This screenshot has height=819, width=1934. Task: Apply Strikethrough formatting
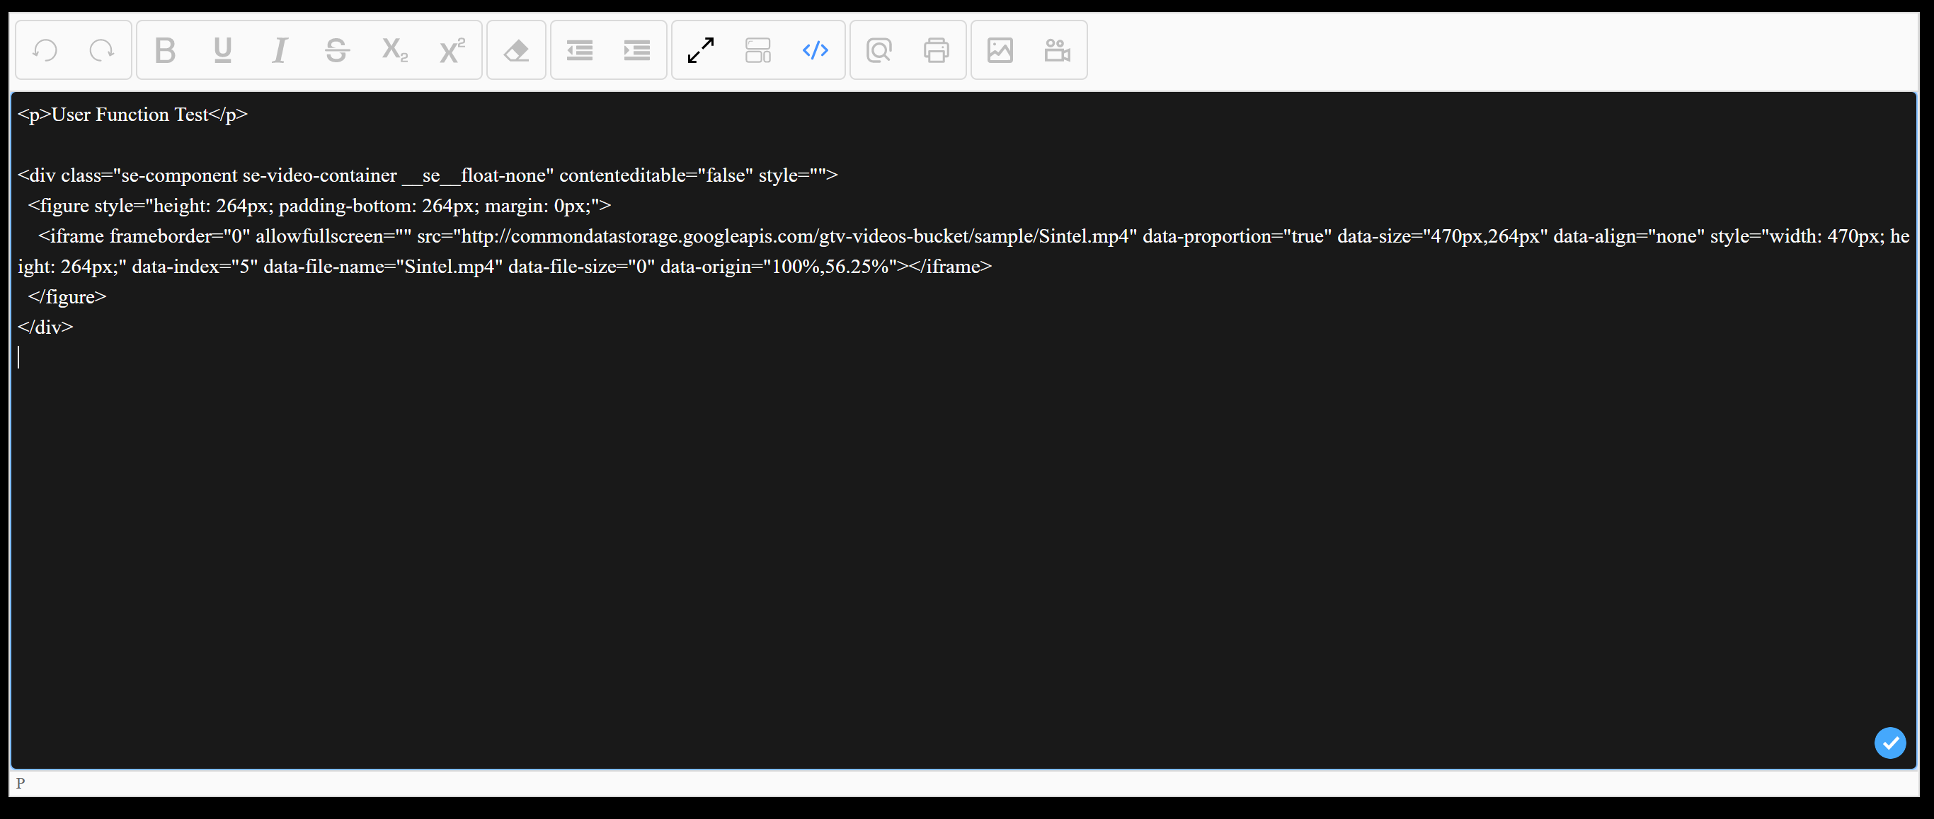[336, 50]
